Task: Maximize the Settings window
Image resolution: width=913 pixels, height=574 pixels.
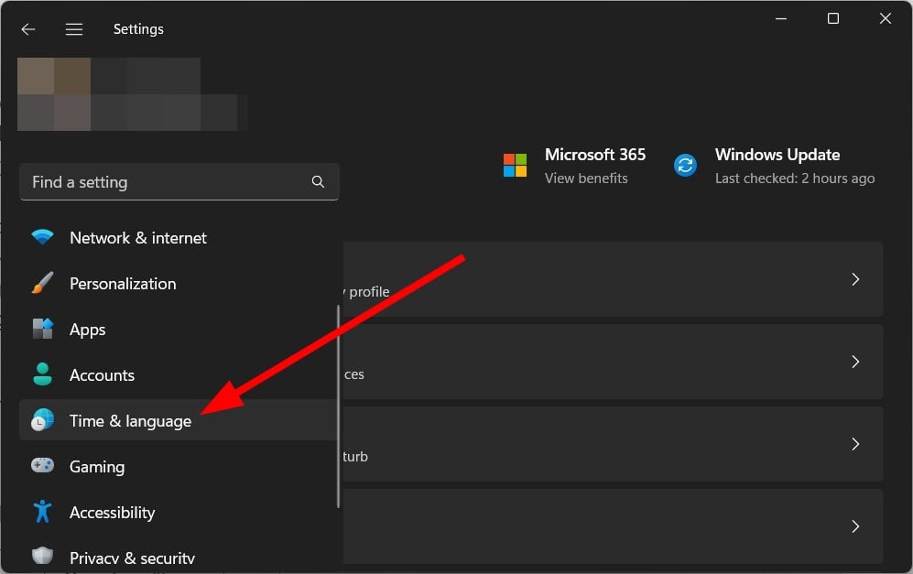Action: pyautogui.click(x=833, y=18)
